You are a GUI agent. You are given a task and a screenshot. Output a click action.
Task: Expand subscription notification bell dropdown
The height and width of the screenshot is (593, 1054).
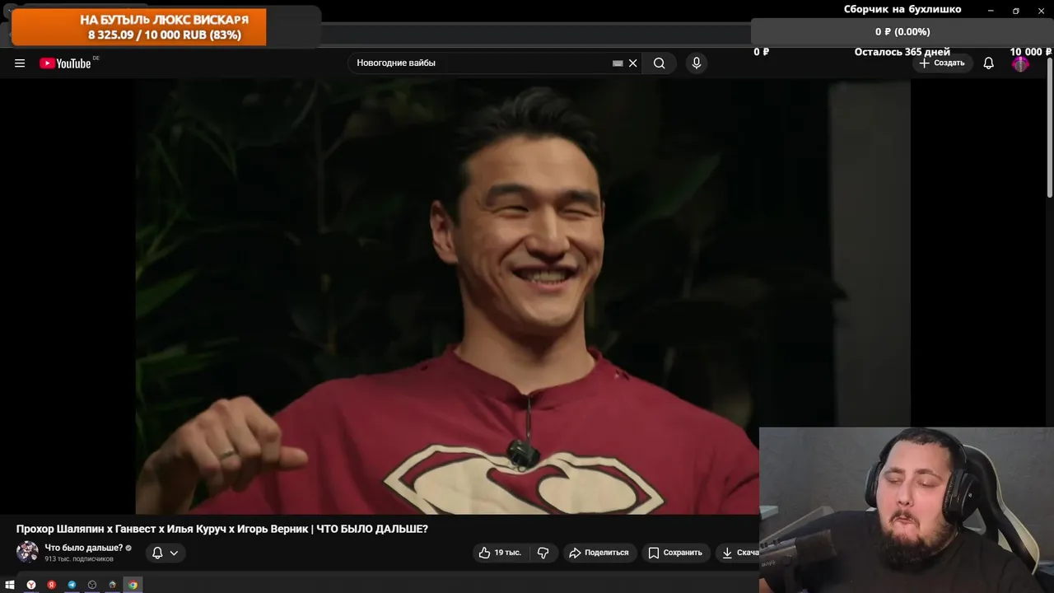pos(165,553)
